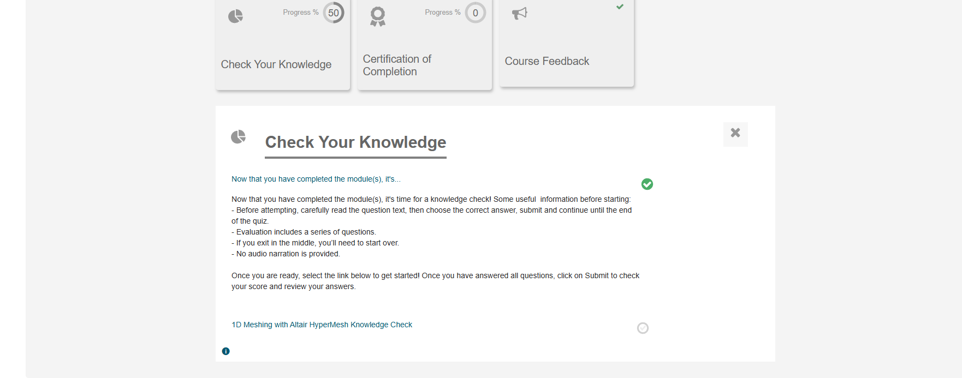The image size is (962, 378).
Task: Click the Progress % label on Check Your Knowledge card
Action: pos(301,13)
